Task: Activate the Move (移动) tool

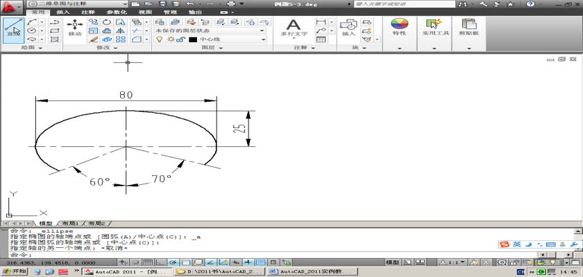Action: [x=75, y=28]
